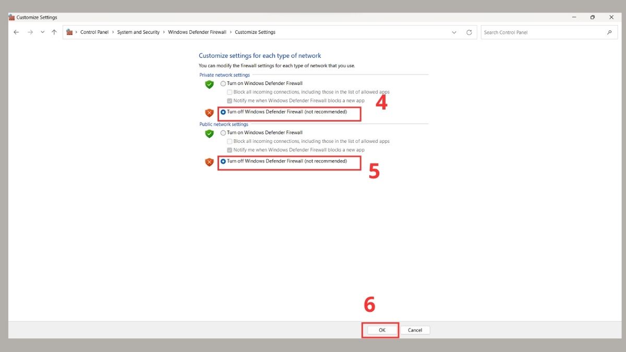
Task: Open breadcrumb chevron after Windows Defender Firewall
Action: tap(231, 32)
